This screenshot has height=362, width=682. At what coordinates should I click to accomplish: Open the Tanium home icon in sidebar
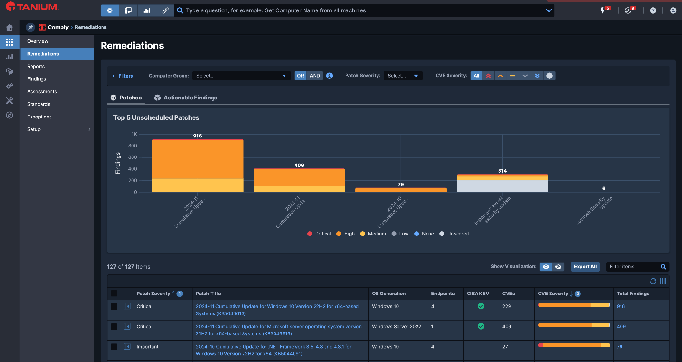(x=9, y=28)
